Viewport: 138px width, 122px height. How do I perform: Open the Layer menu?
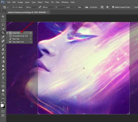click(27, 2)
